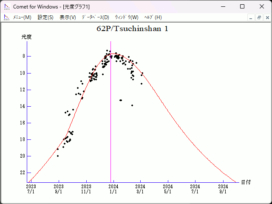Restore the inner 光度グラフ1 child window
The height and width of the screenshot is (204, 272).
tap(259, 18)
